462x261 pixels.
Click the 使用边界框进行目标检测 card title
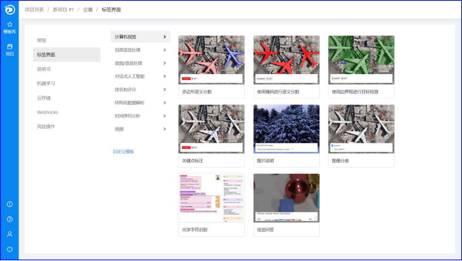tap(355, 92)
